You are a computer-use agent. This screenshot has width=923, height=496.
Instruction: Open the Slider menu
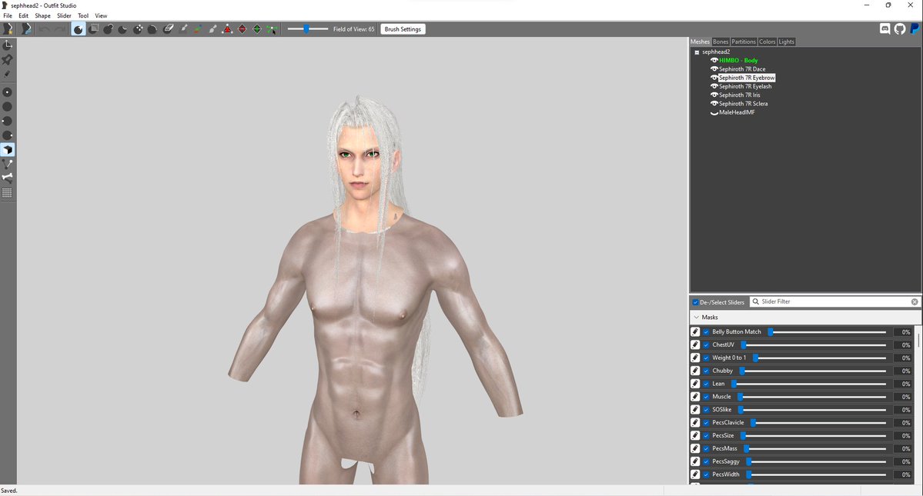click(64, 15)
